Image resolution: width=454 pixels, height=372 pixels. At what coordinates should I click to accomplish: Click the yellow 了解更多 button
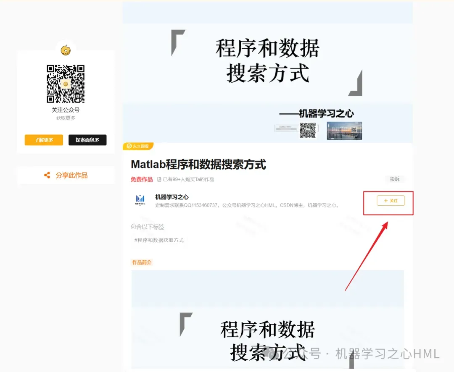pyautogui.click(x=44, y=140)
